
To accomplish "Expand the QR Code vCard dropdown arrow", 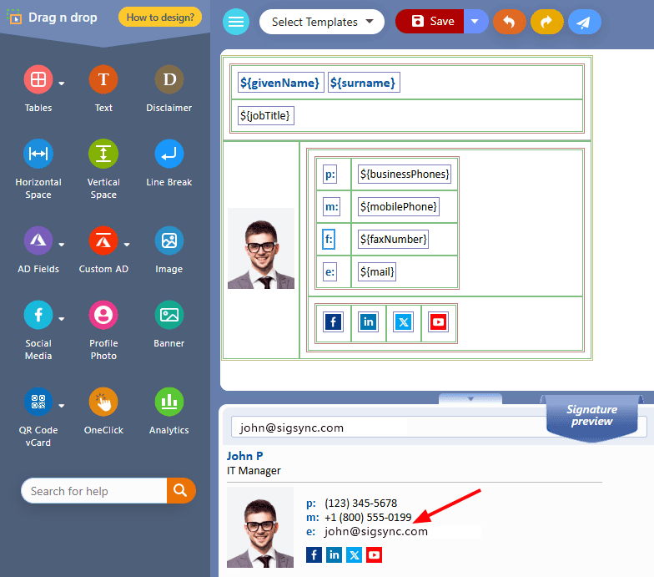I will point(62,406).
